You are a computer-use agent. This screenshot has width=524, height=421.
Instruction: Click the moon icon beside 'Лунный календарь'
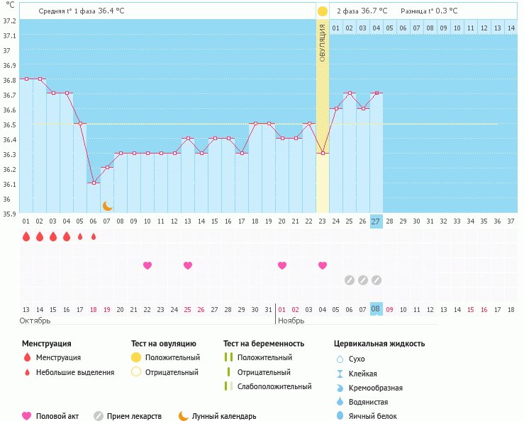[184, 416]
